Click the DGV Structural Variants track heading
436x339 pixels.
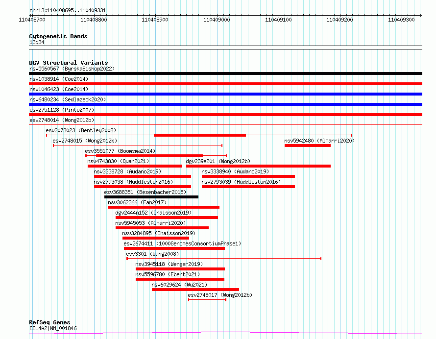click(69, 63)
